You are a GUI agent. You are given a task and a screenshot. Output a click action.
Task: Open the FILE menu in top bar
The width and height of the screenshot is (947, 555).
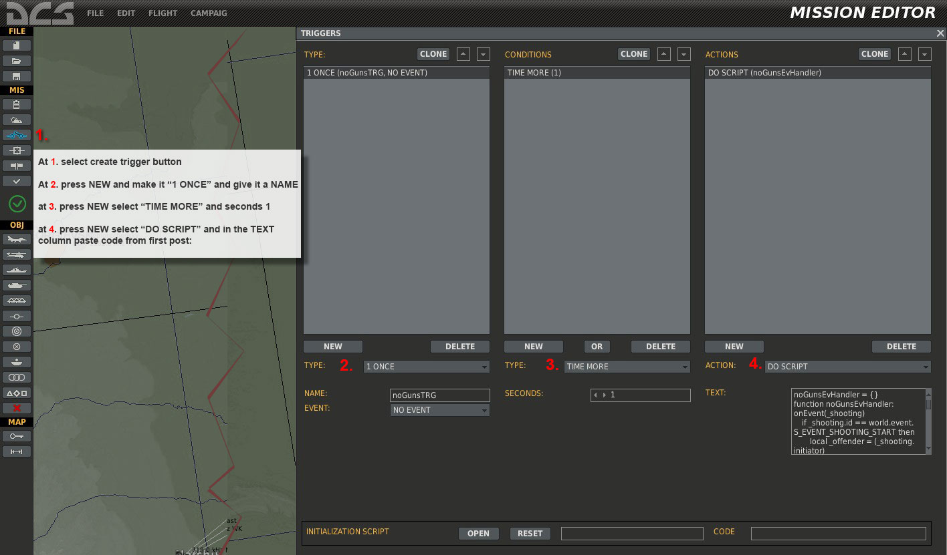point(96,13)
